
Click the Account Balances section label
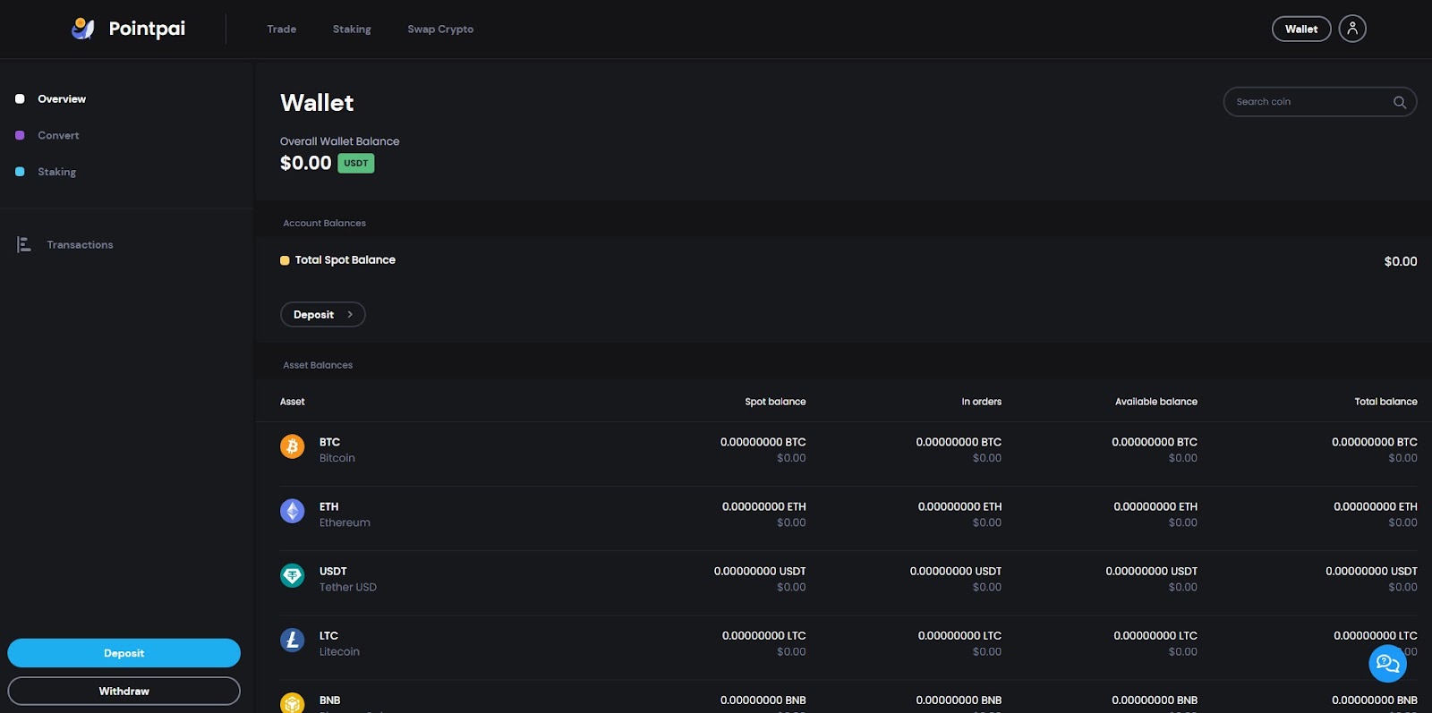tap(325, 223)
